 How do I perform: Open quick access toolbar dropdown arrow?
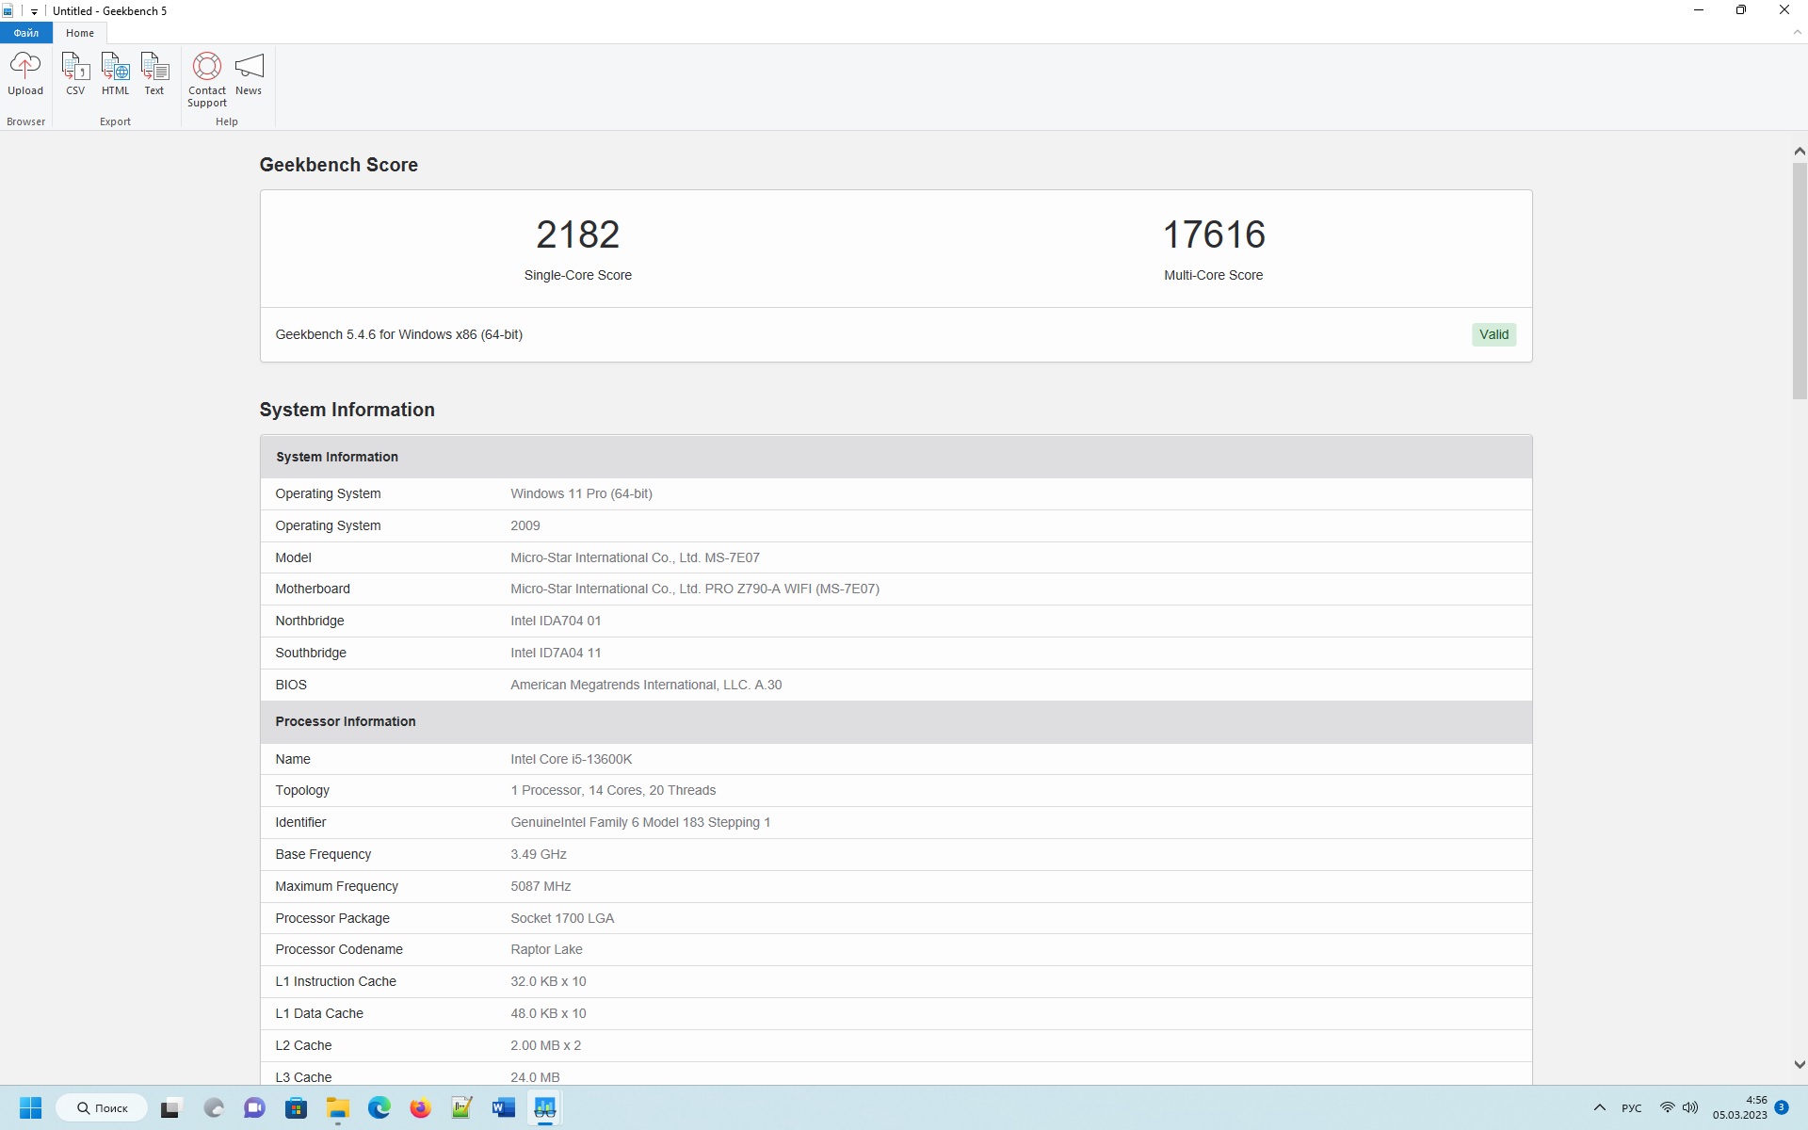tap(34, 11)
